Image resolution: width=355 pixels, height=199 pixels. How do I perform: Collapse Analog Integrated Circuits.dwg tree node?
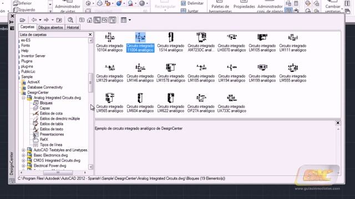click(x=23, y=98)
